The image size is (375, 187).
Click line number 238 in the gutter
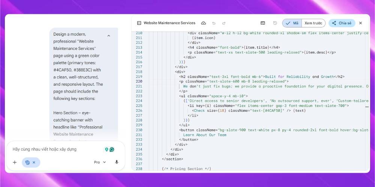click(139, 169)
